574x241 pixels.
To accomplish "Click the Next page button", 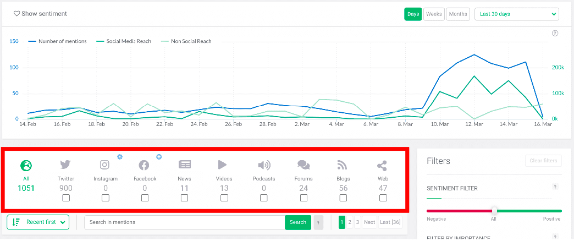I will [x=369, y=222].
